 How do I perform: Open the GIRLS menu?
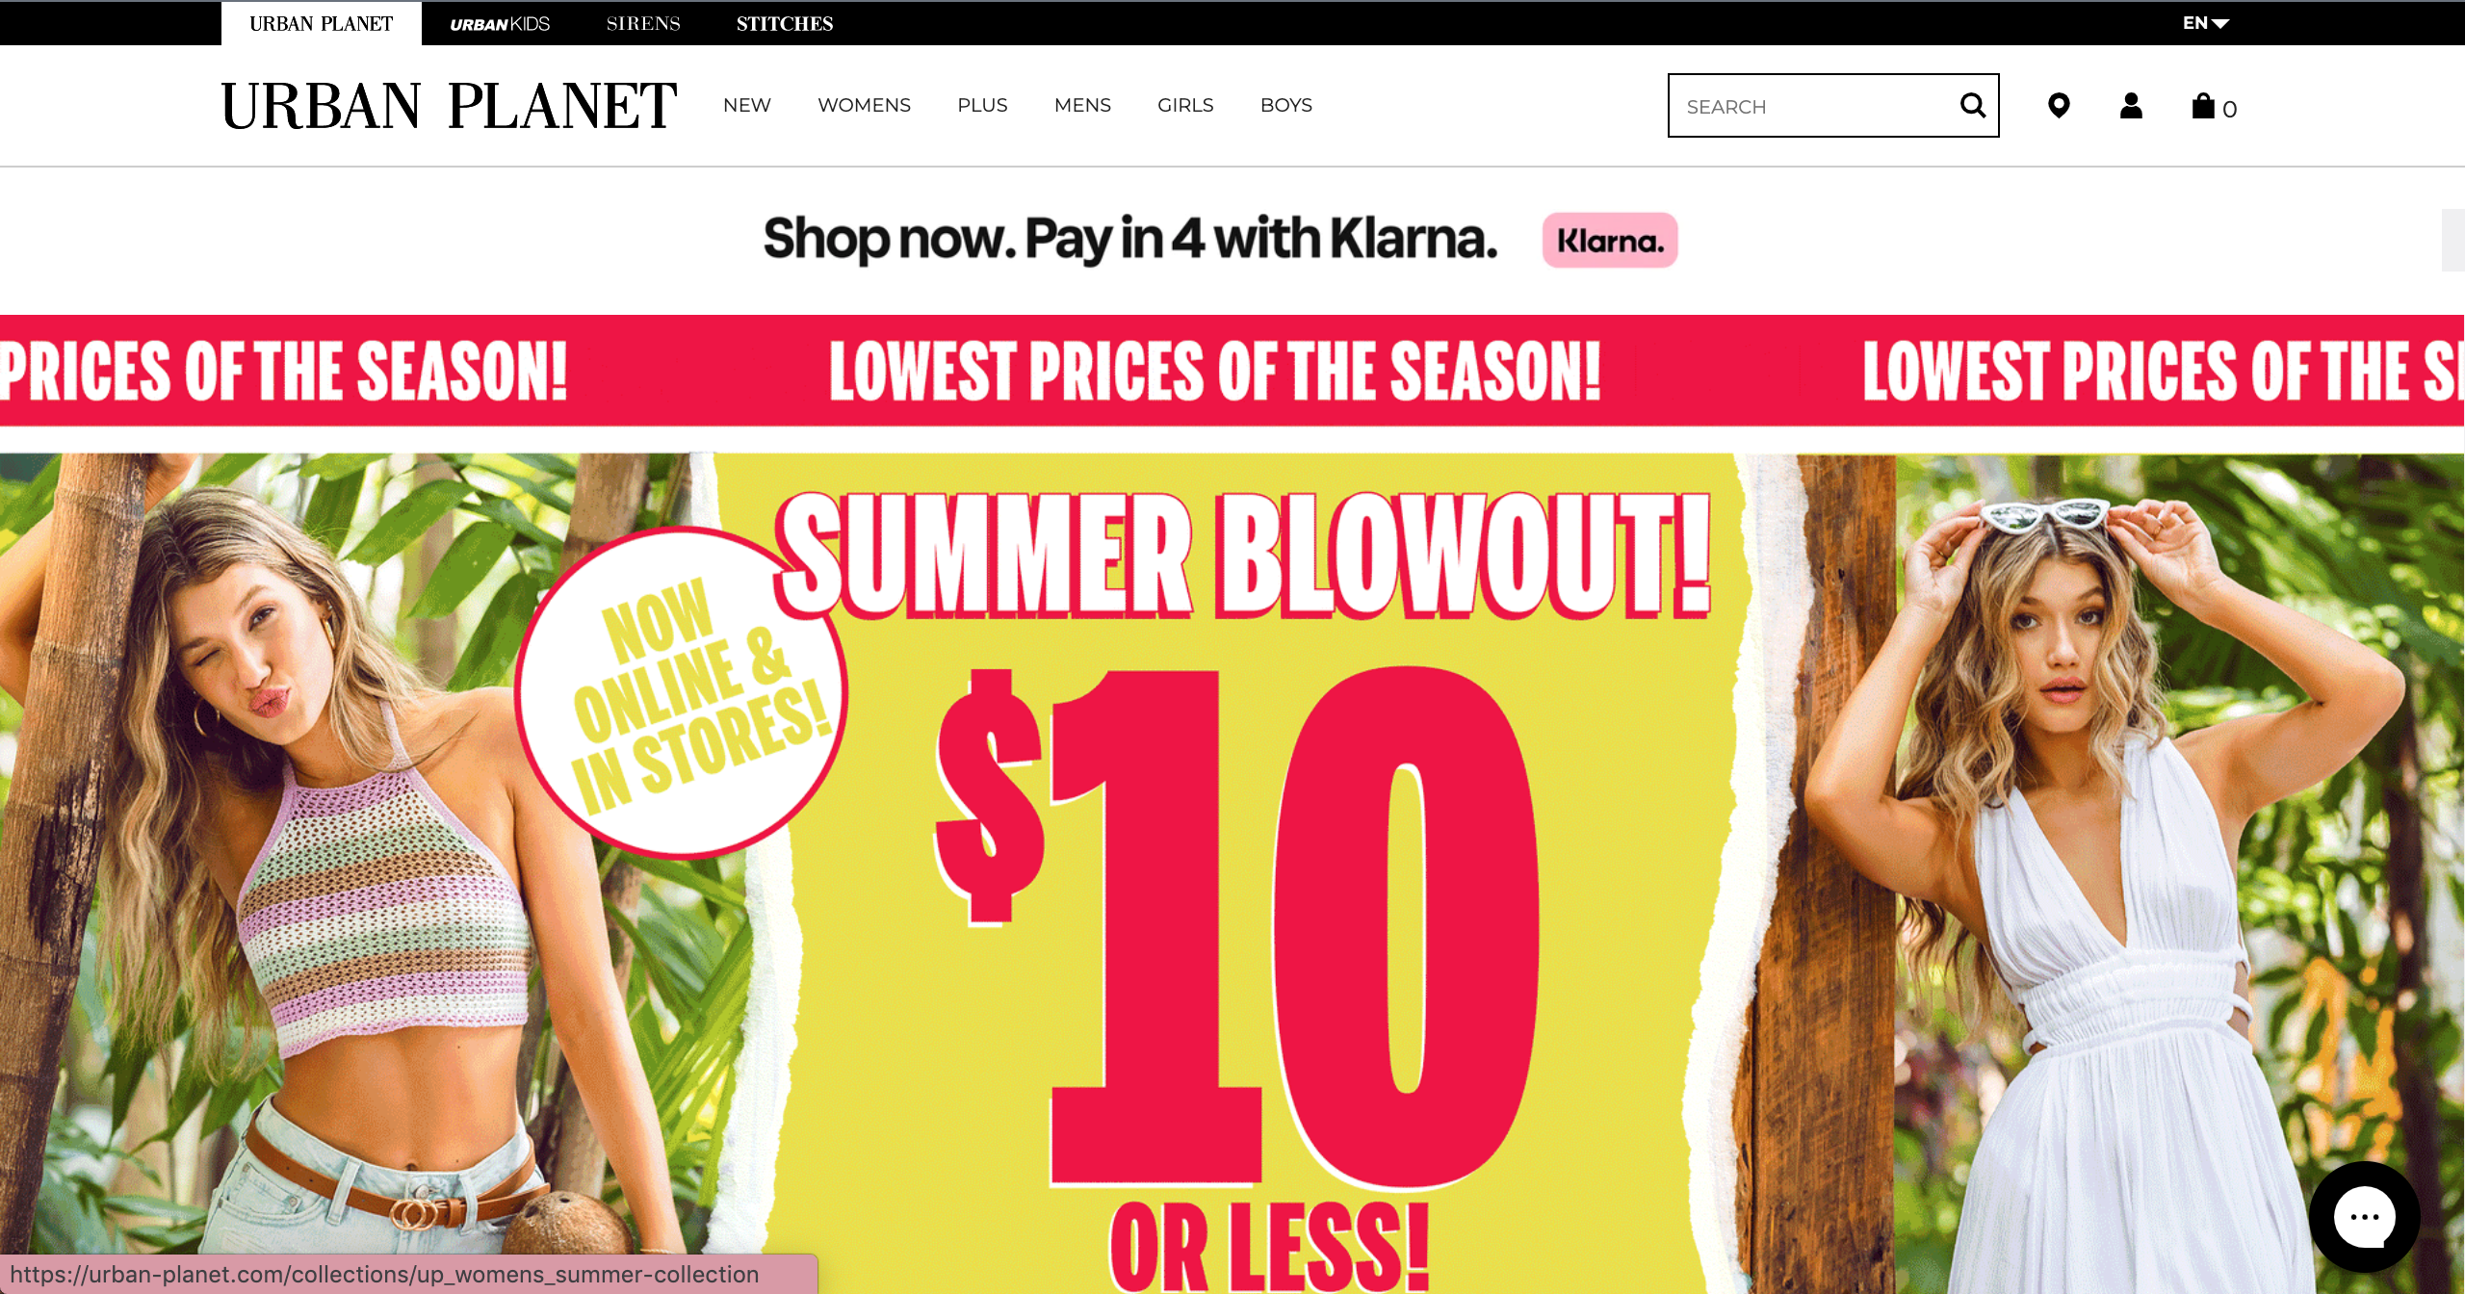(1185, 105)
